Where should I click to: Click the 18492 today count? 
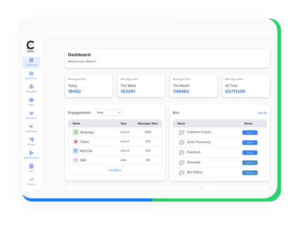click(x=74, y=91)
